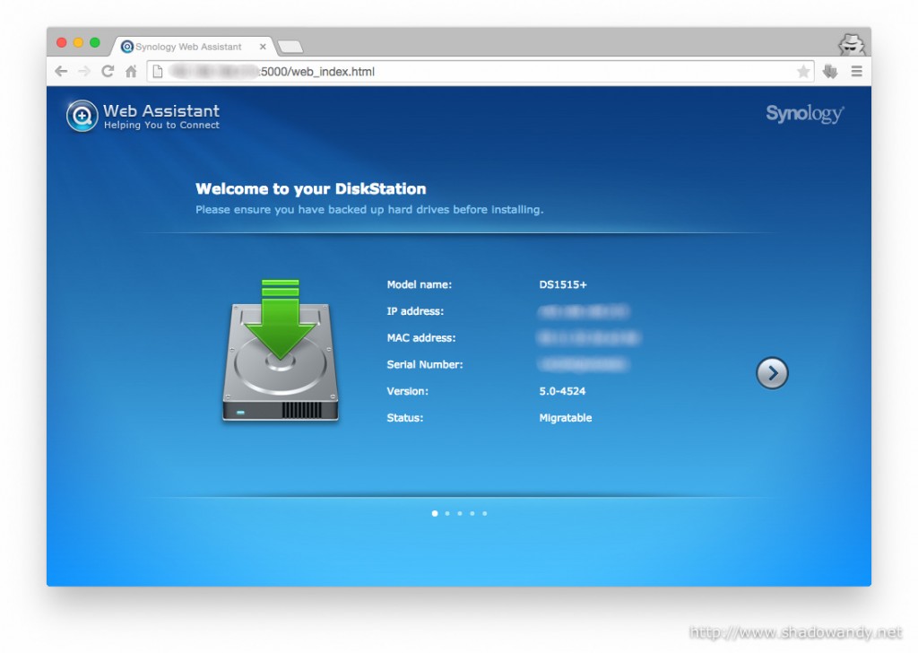Click the status value Migratable

point(566,418)
